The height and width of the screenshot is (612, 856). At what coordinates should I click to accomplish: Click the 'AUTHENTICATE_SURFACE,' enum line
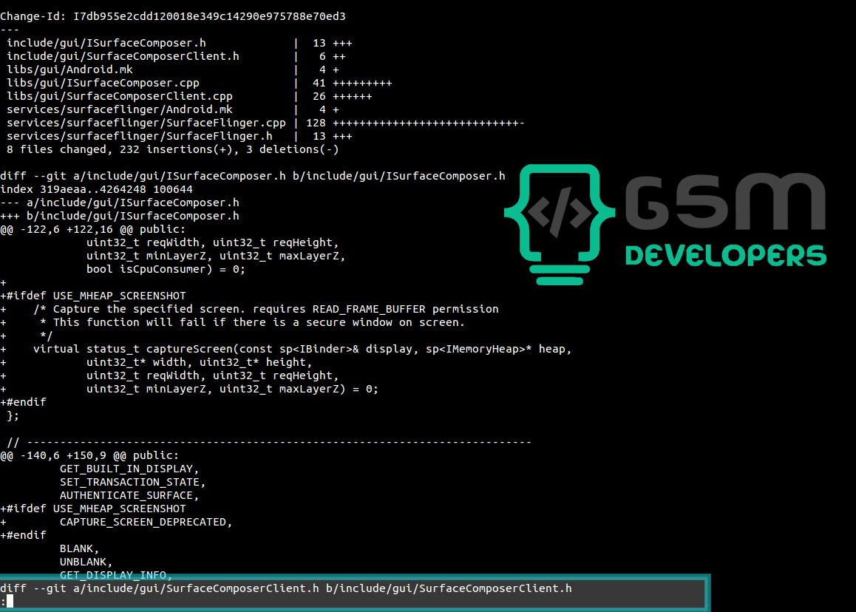[129, 496]
